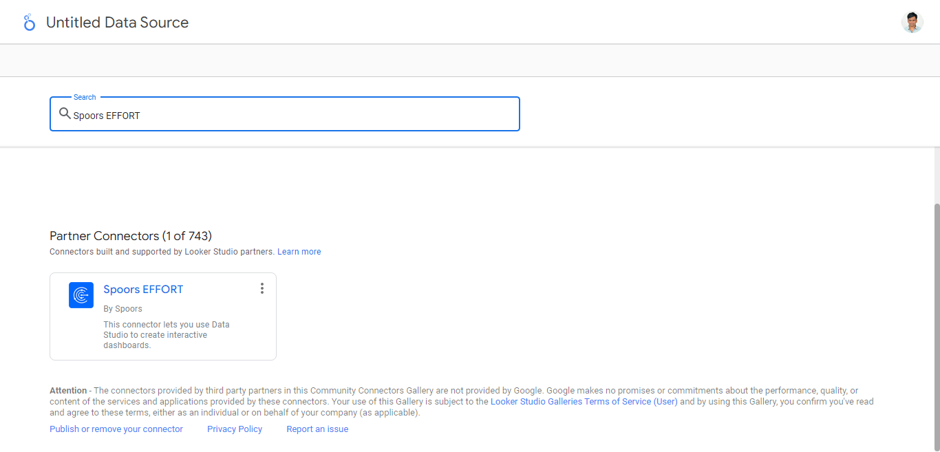Select the Spoors EFFORT connector title
The image size is (940, 452).
pyautogui.click(x=143, y=290)
